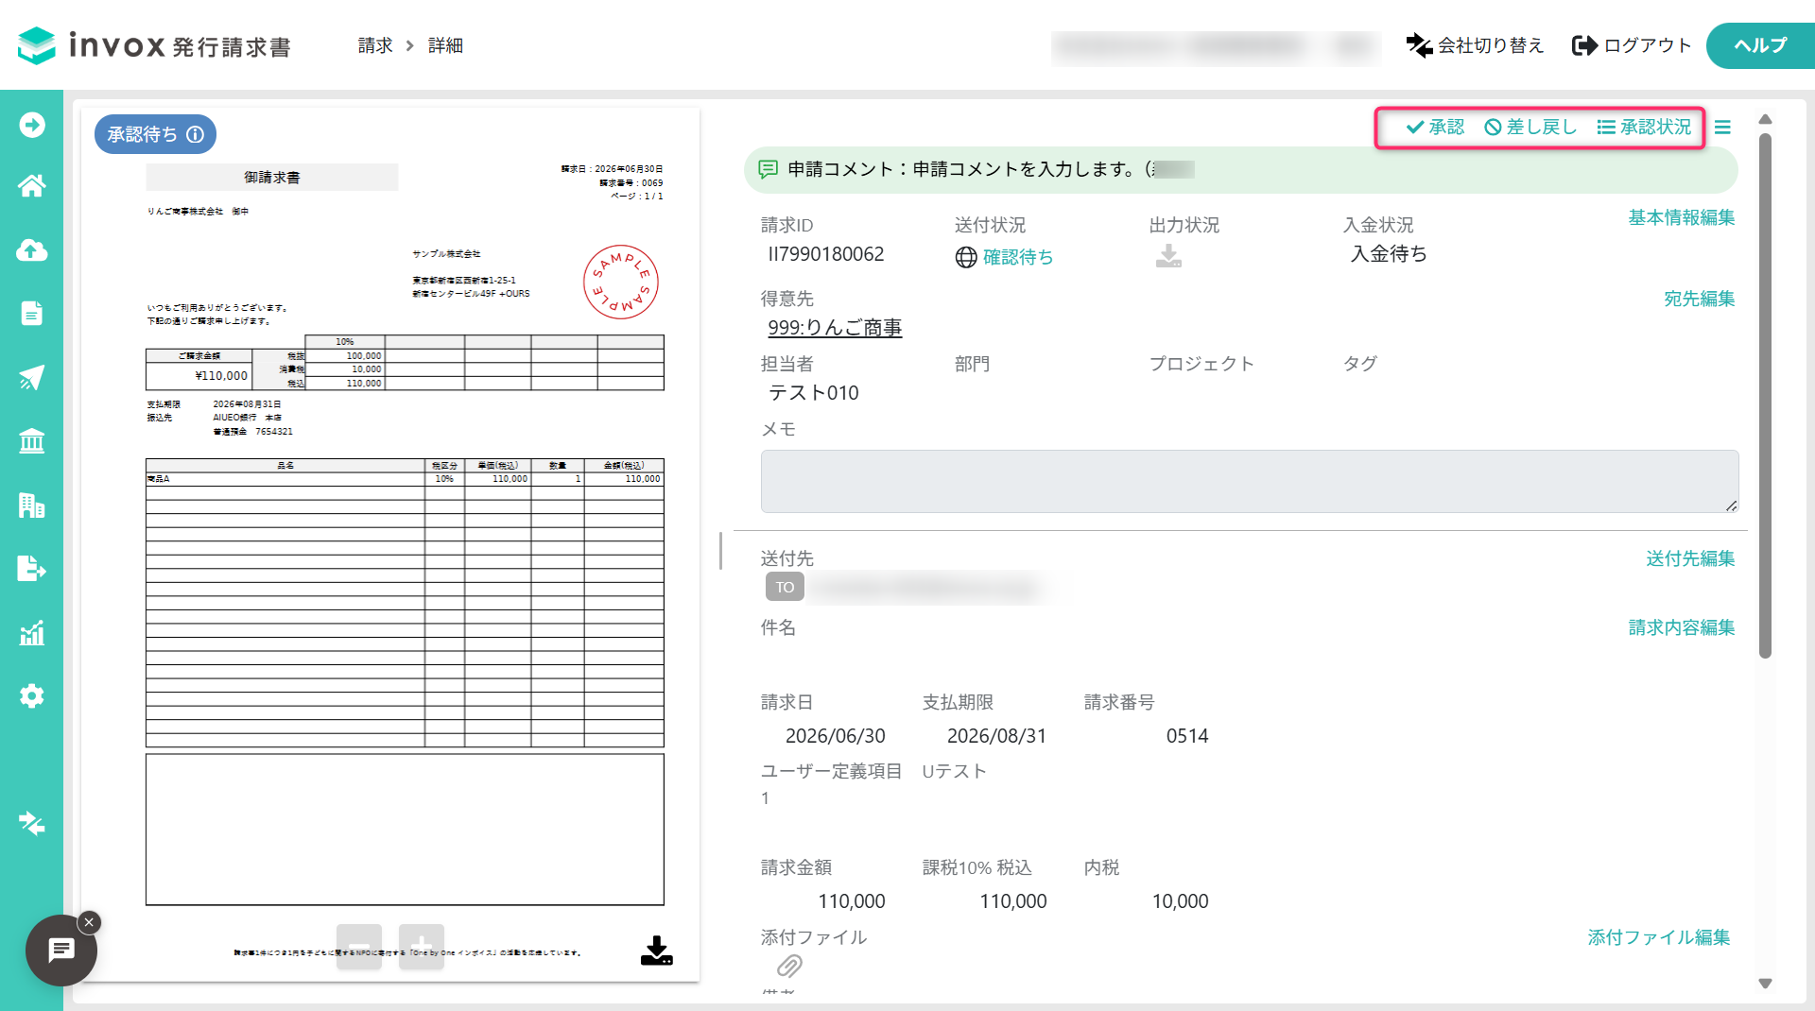
Task: Click the attachment paperclip icon
Action: pyautogui.click(x=789, y=967)
